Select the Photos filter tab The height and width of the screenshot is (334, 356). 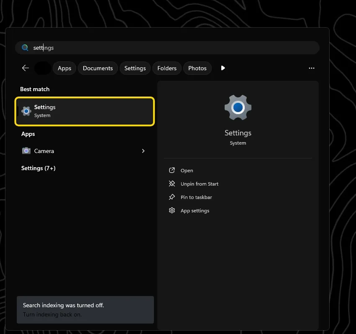(197, 68)
